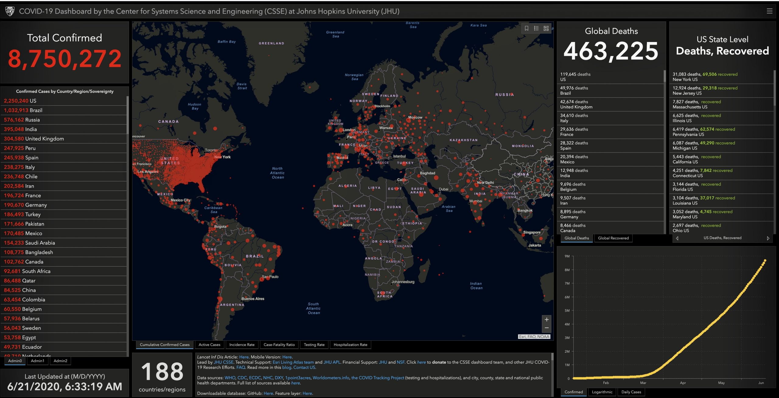Show the Active Cases map tab
This screenshot has width=779, height=398.
(x=209, y=345)
